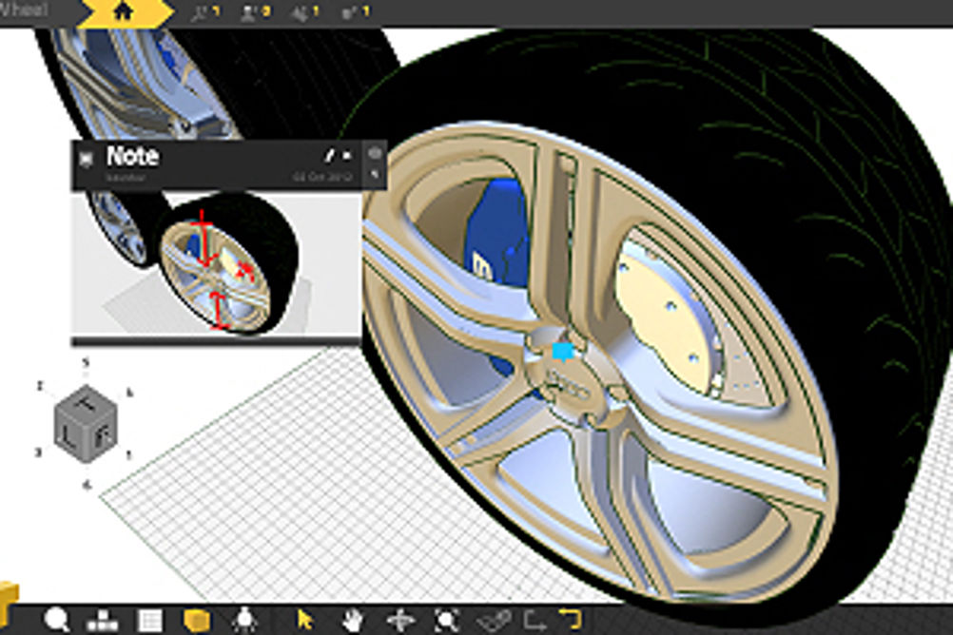Click the Wheel title in the top bar
Viewport: 953px width, 635px height.
[x=23, y=10]
